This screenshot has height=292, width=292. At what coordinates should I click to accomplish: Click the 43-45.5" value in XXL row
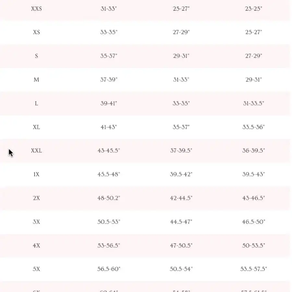point(109,151)
